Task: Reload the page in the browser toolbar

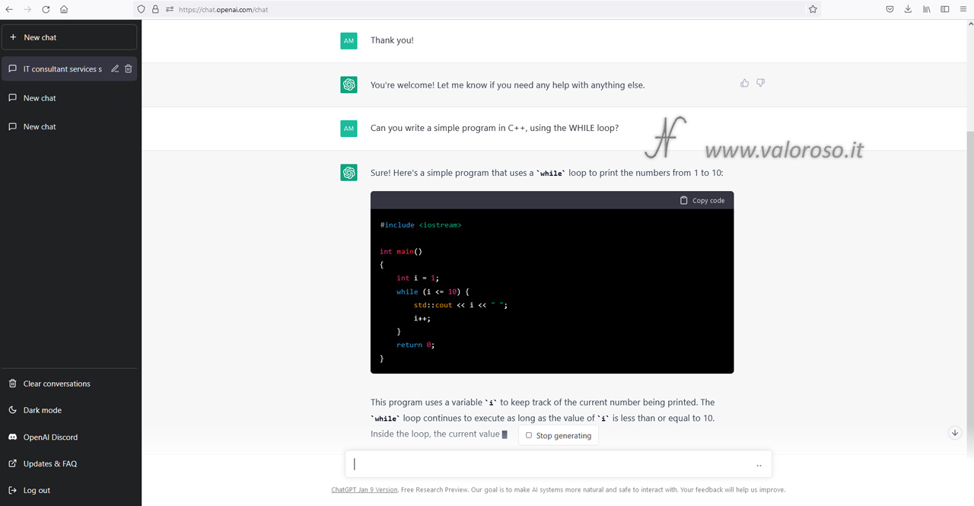Action: click(46, 9)
